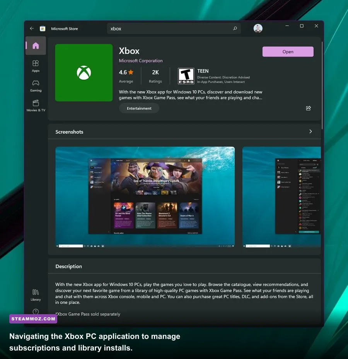Click into the search box containing xbox
This screenshot has height=359, width=348.
tap(174, 29)
